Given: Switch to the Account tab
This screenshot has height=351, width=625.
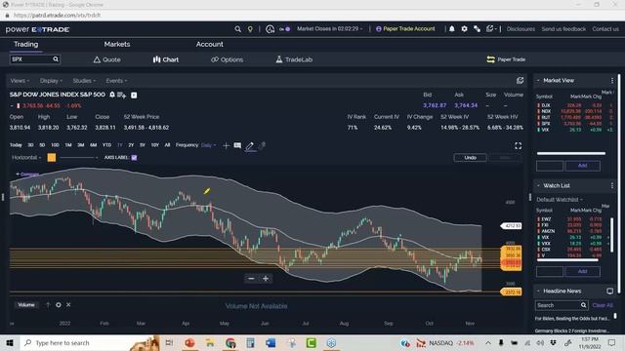Looking at the screenshot, I should pyautogui.click(x=209, y=44).
